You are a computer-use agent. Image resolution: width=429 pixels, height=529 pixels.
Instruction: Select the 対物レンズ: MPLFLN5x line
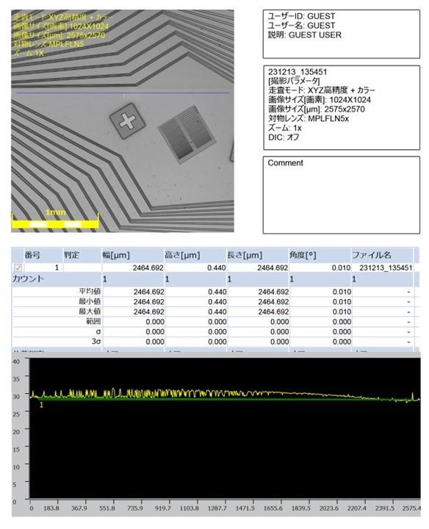click(309, 119)
